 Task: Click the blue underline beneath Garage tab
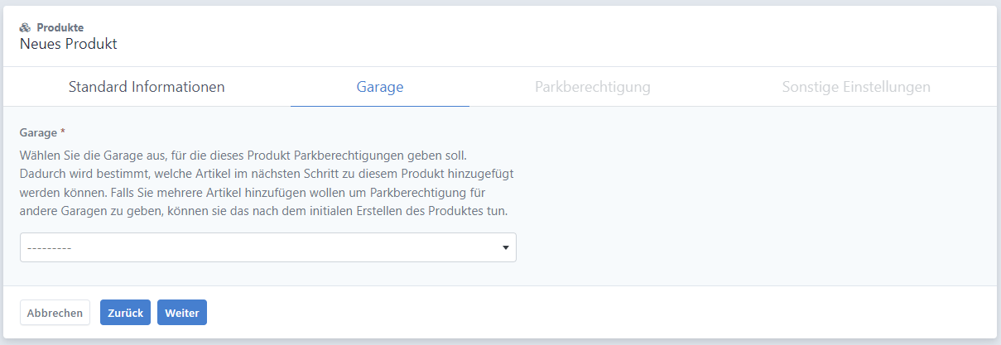[x=380, y=107]
